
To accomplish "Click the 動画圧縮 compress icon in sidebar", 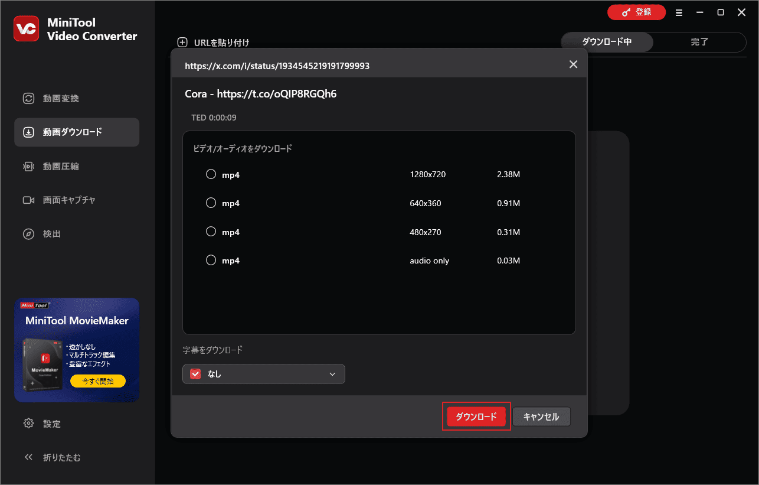I will 28,167.
